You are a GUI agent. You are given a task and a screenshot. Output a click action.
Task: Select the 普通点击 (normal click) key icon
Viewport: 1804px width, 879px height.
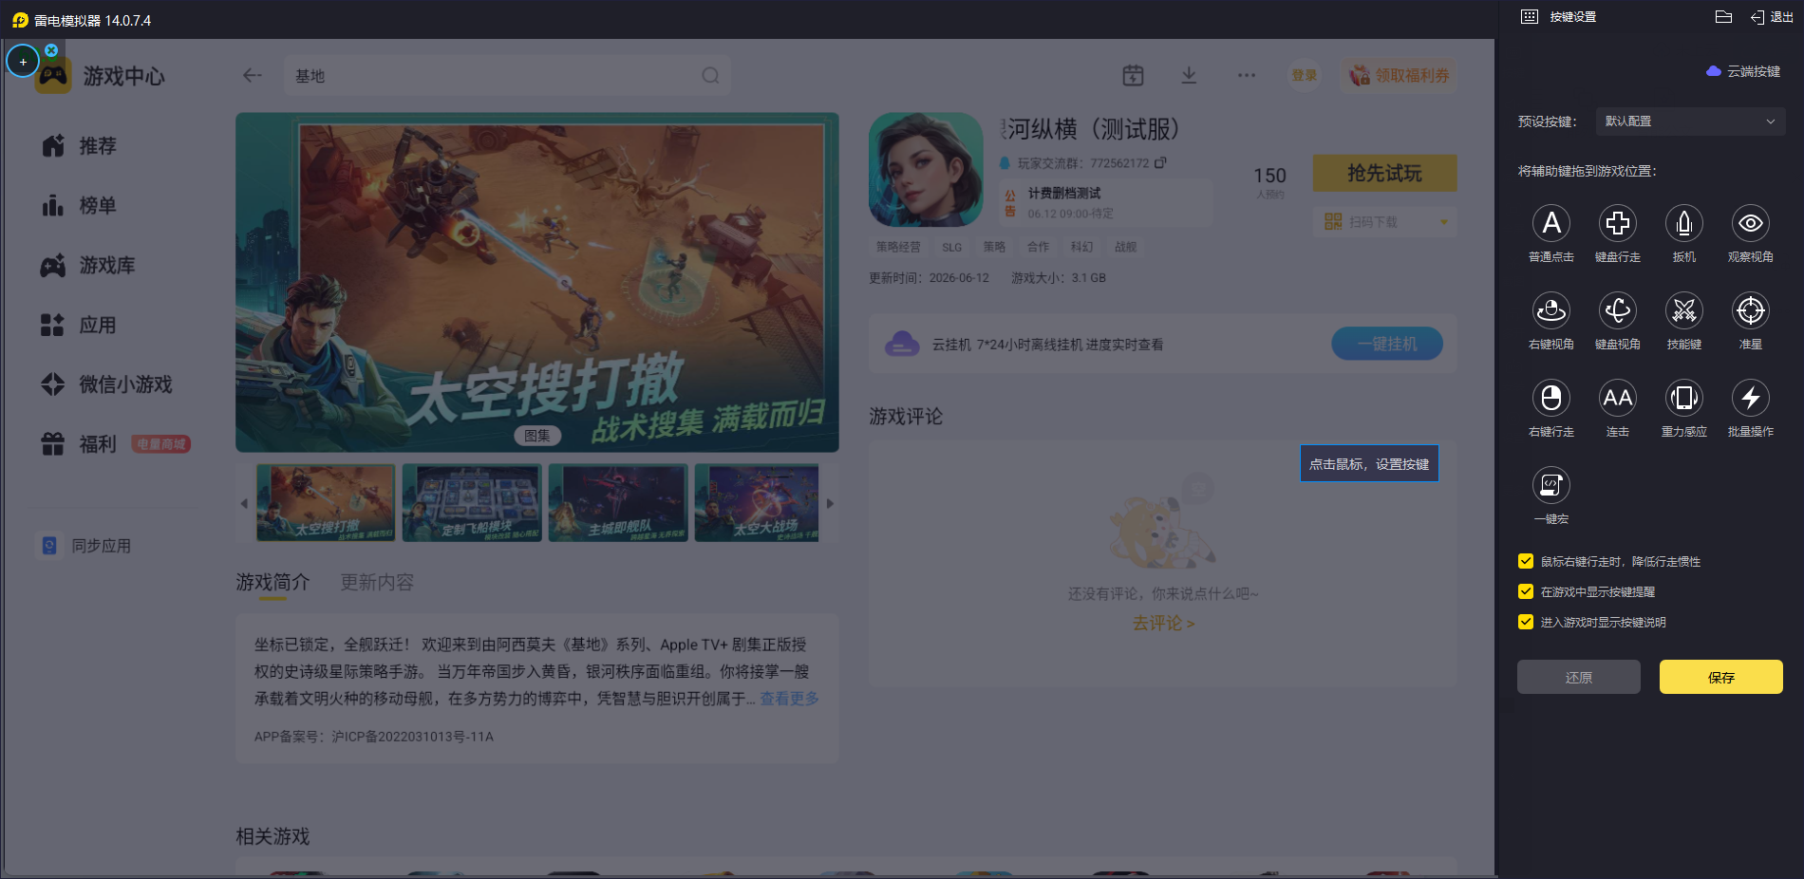click(x=1551, y=223)
